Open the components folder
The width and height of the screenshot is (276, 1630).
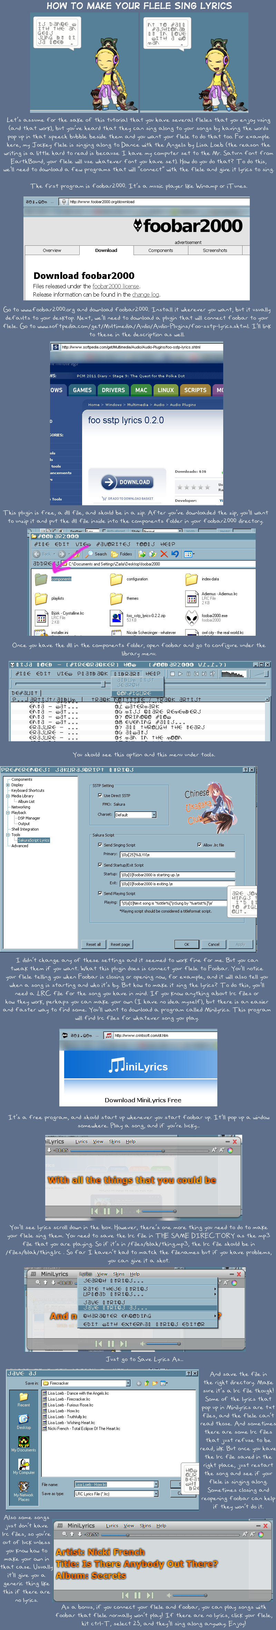coord(53,578)
